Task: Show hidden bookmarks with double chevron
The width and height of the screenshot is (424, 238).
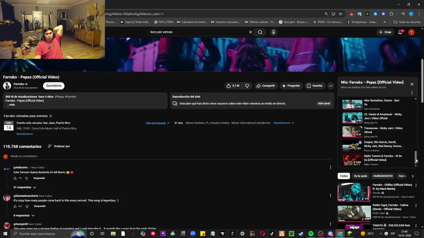Action: pyautogui.click(x=385, y=22)
